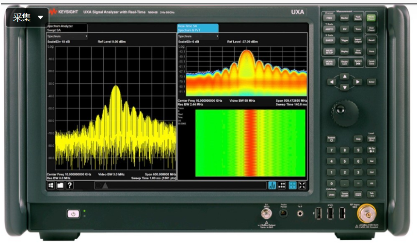Click number 7 on keypad
417x248 pixels.
(x=331, y=150)
